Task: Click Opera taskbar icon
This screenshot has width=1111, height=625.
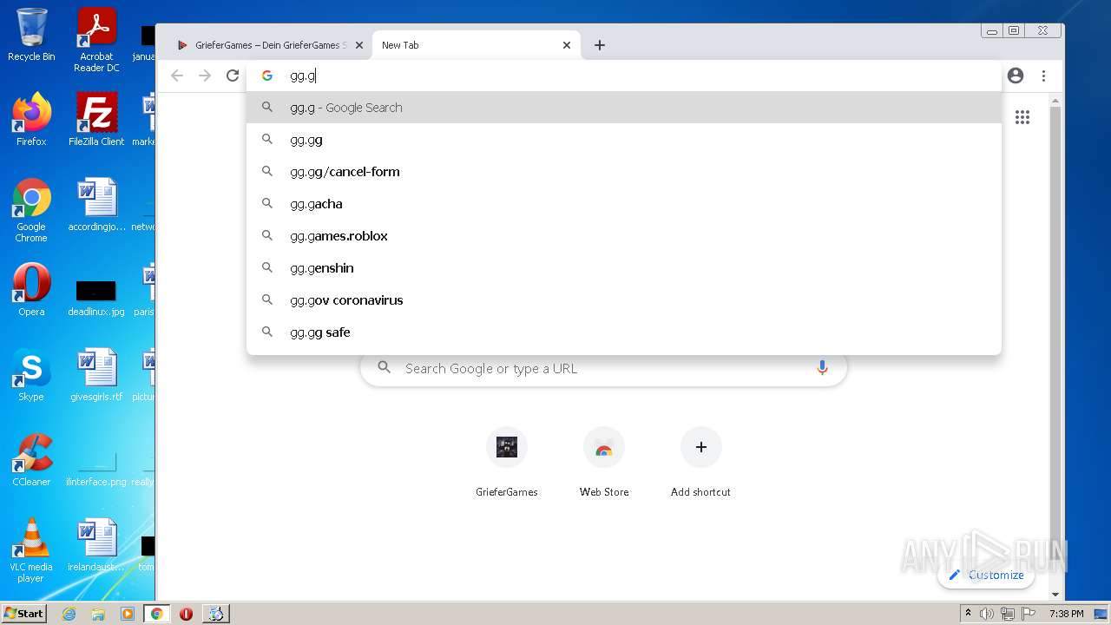Action: coord(186,614)
